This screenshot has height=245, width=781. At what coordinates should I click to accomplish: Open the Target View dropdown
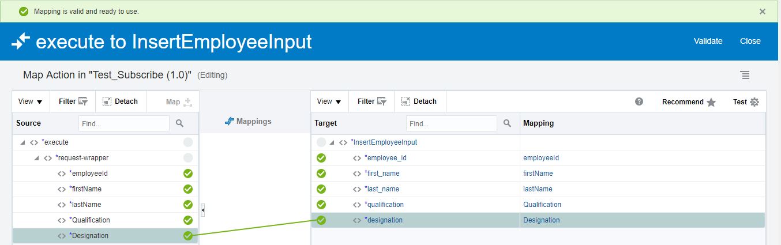(x=329, y=101)
